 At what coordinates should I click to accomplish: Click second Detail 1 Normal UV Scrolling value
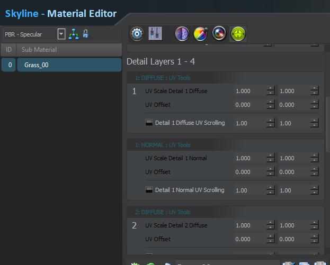pos(294,190)
